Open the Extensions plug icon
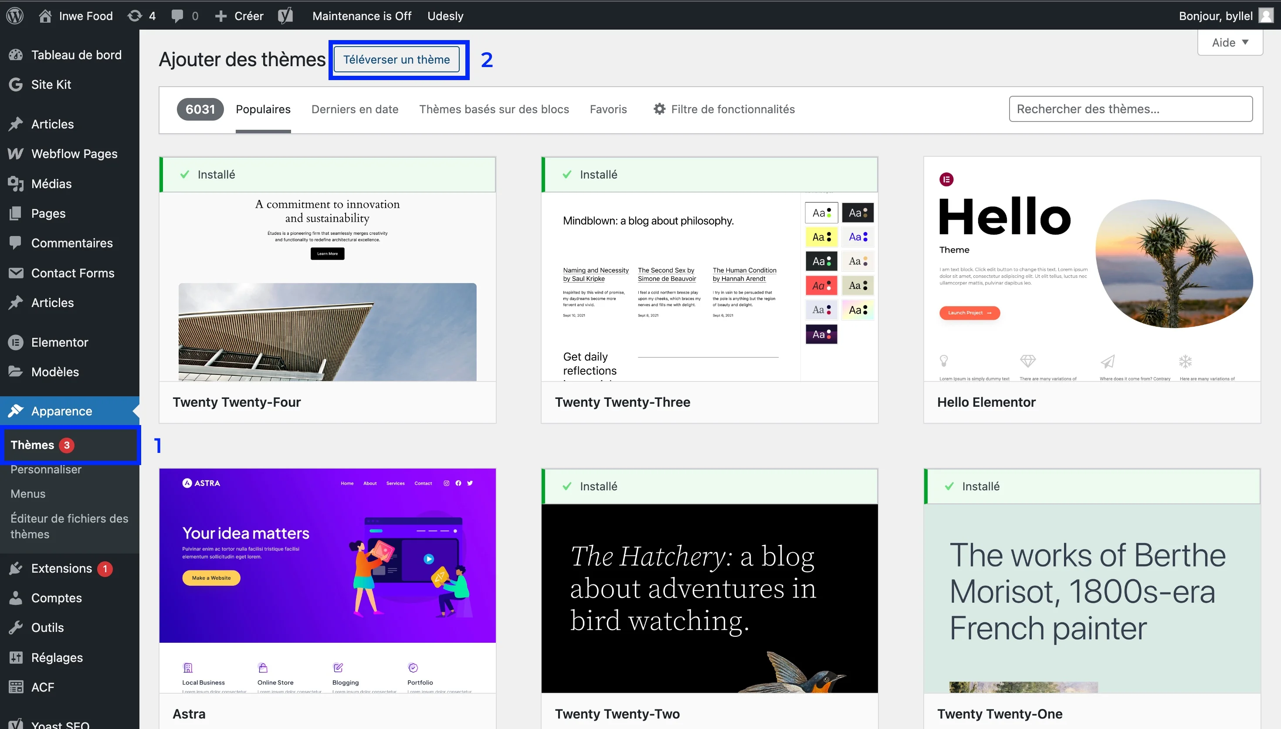The width and height of the screenshot is (1281, 729). [16, 568]
